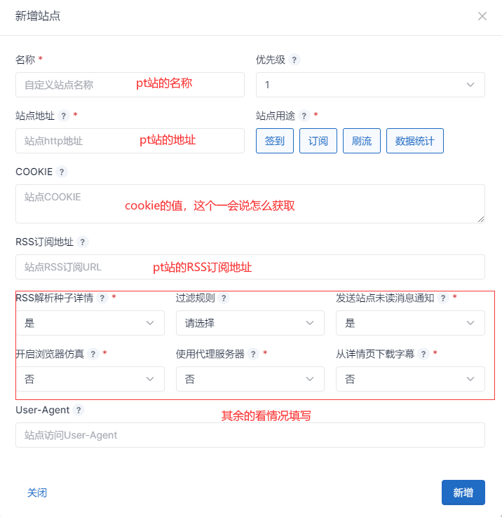The image size is (502, 517).
Task: Open the 开启浏览器仿真 dropdown
Action: tap(89, 379)
